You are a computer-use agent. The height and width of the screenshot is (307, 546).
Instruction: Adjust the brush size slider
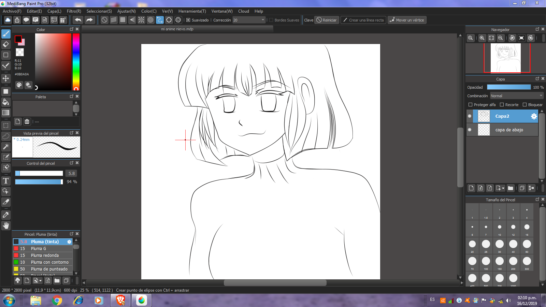(39, 173)
